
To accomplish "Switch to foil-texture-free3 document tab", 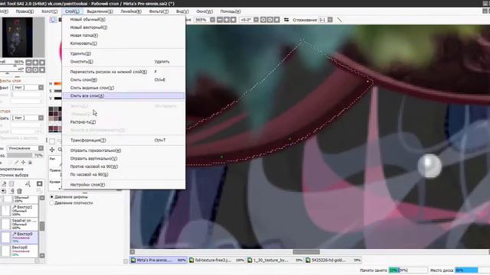I will (217, 260).
